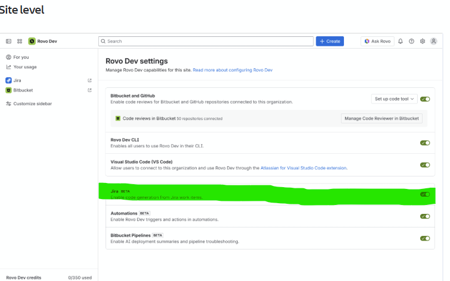Open the help question mark icon

tap(411, 41)
